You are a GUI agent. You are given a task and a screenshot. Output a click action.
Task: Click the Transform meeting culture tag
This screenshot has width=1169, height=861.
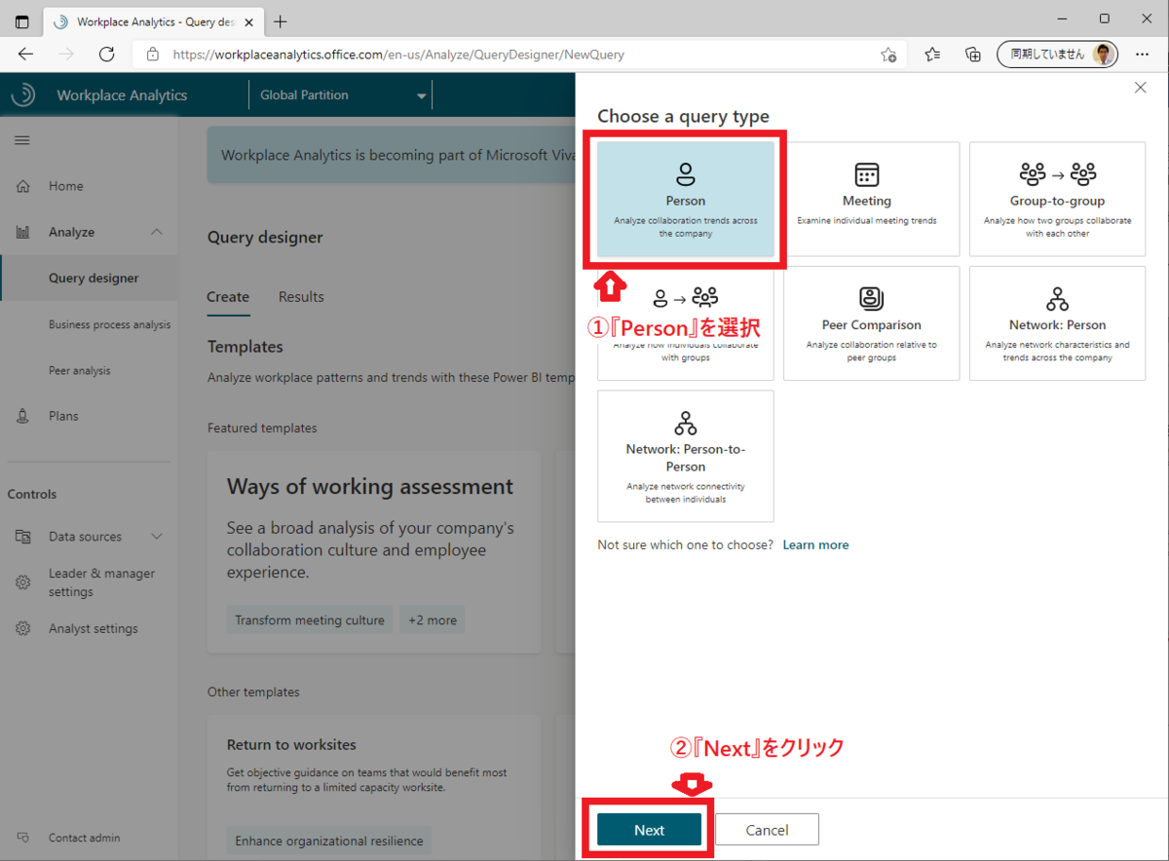(310, 620)
